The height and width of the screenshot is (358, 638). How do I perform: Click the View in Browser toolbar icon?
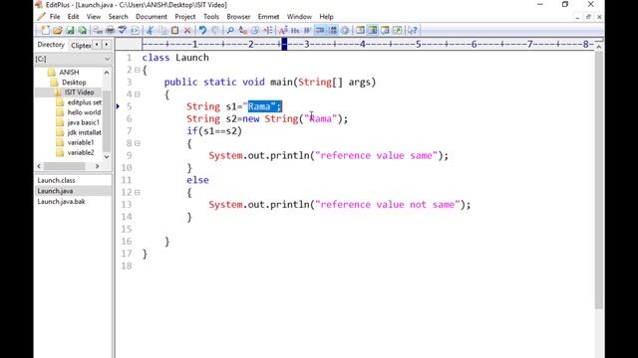pyautogui.click(x=136, y=30)
